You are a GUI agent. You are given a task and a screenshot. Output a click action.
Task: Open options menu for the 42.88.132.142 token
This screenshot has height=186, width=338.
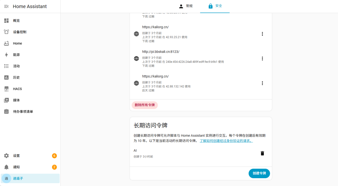point(262,83)
